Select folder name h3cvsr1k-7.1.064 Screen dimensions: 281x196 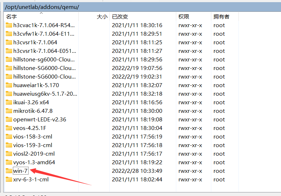coord(35,42)
